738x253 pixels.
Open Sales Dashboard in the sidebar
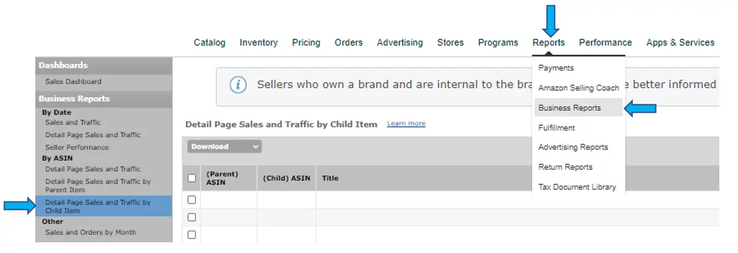(x=73, y=81)
